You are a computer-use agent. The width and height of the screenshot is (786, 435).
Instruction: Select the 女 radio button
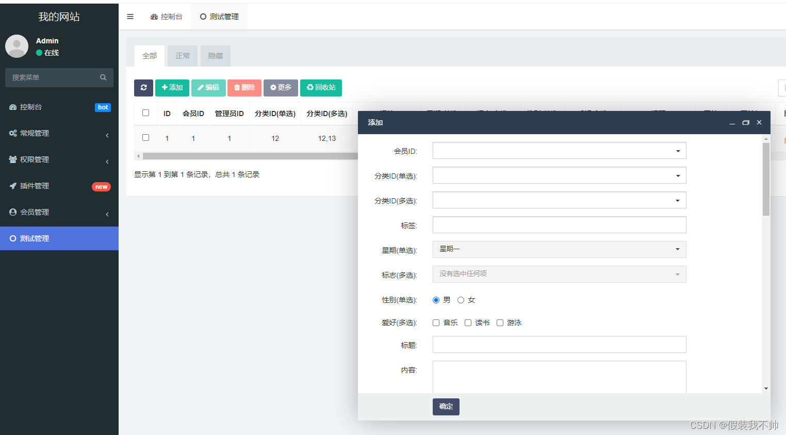click(x=461, y=300)
